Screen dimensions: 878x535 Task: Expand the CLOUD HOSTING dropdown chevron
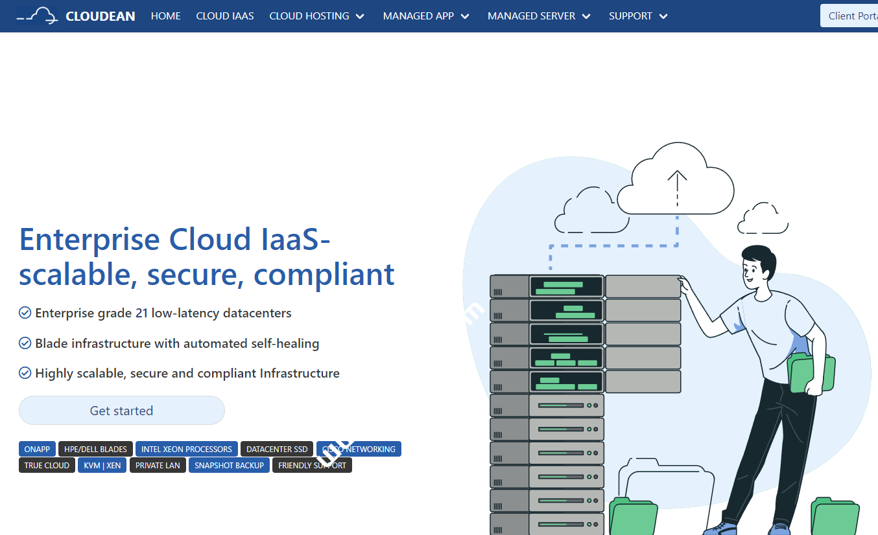pyautogui.click(x=360, y=16)
